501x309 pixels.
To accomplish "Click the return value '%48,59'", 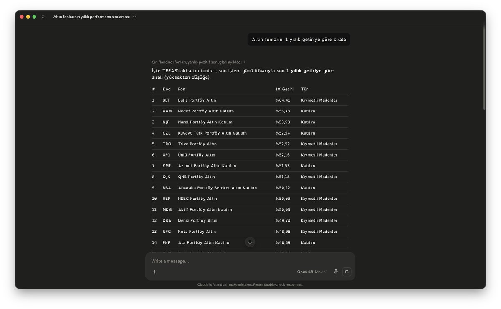I will point(283,242).
